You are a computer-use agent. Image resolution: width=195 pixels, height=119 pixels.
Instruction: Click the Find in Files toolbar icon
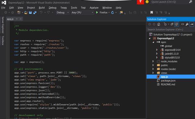(x=121, y=12)
